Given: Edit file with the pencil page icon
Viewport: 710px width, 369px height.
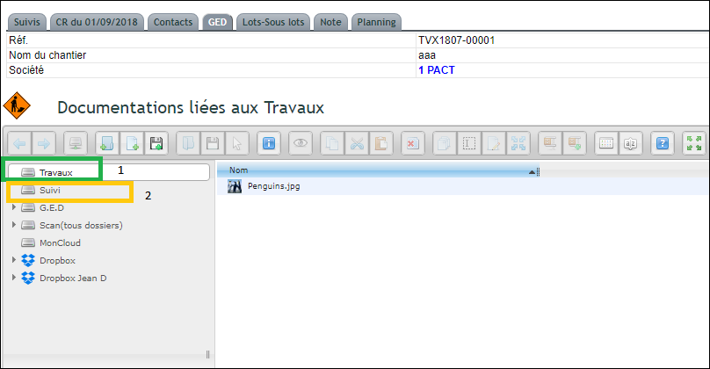Looking at the screenshot, I should pos(494,144).
